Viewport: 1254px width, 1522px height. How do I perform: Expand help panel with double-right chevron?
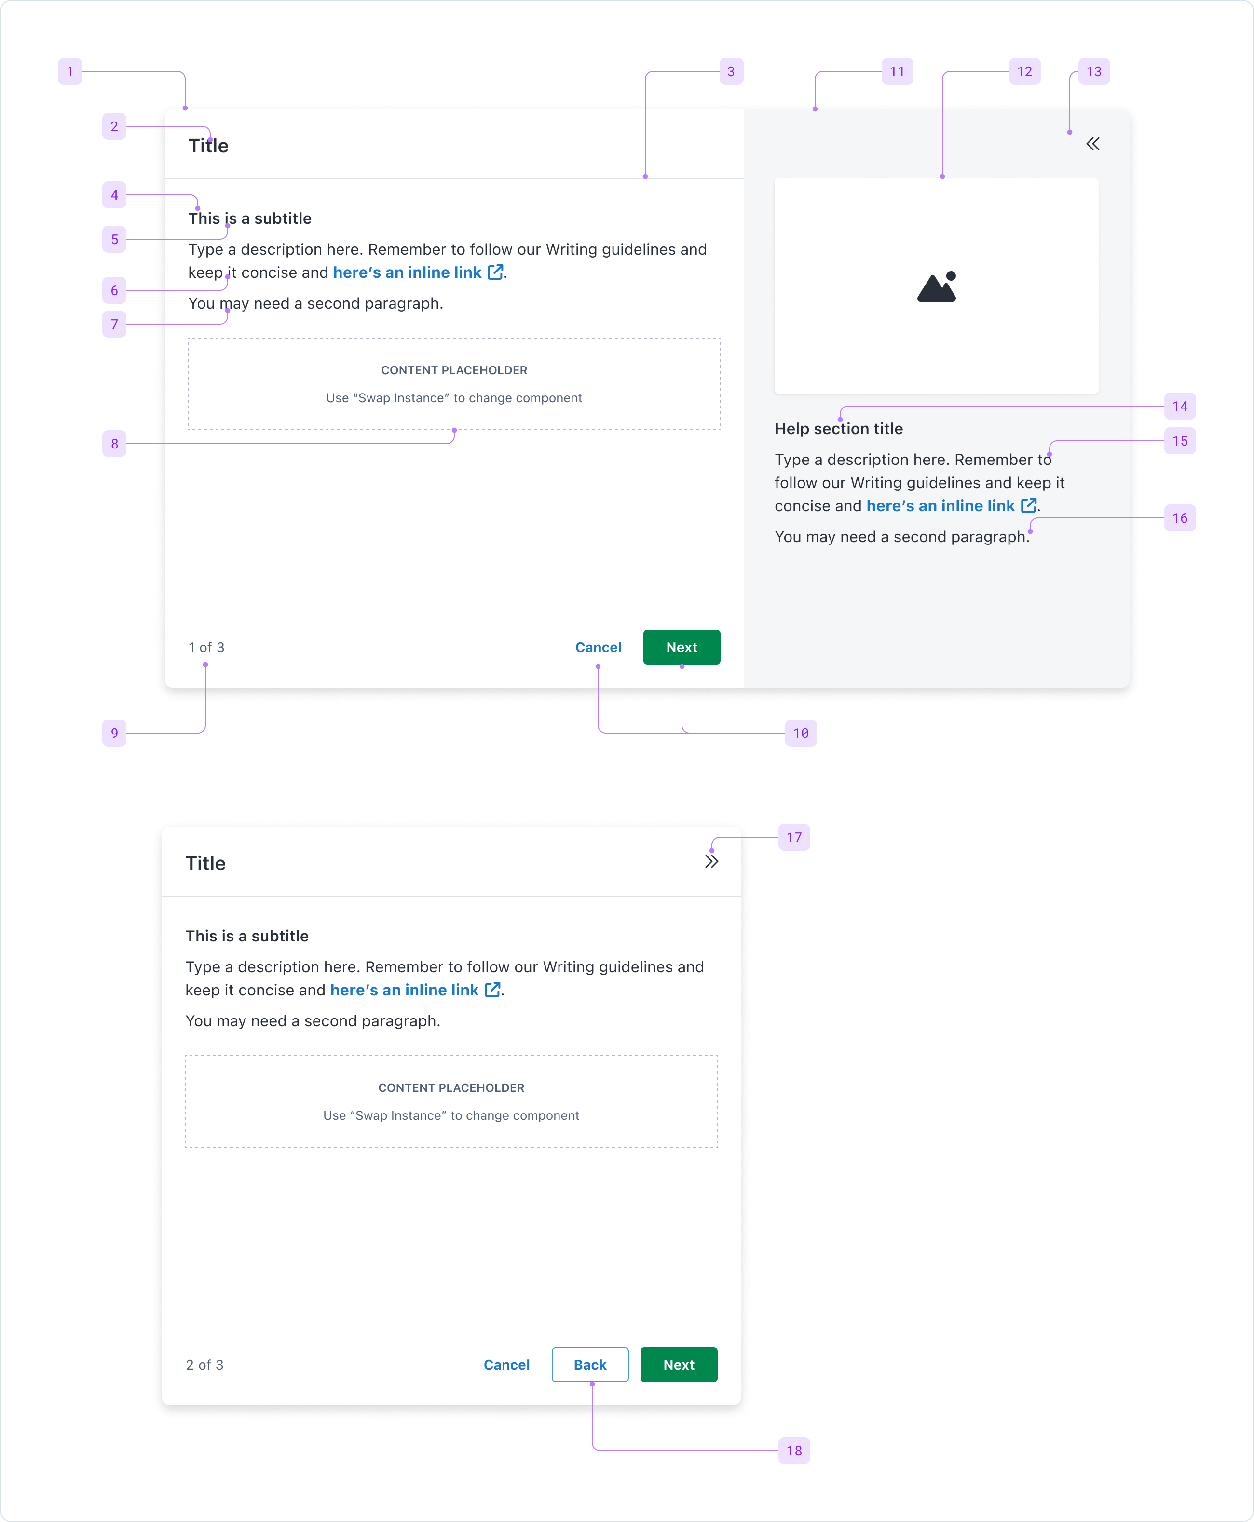(711, 862)
